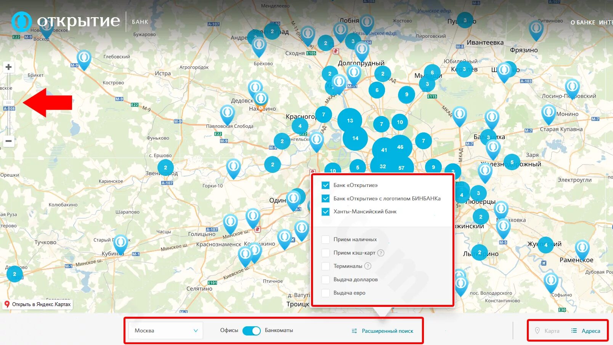This screenshot has width=613, height=345.
Task: Check the Прием наличных option
Action: (326, 240)
